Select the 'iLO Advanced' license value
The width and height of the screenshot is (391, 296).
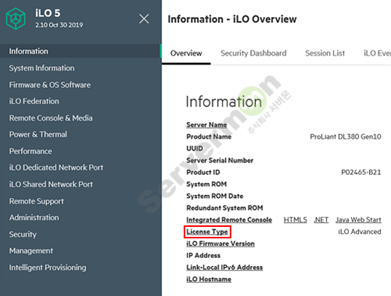359,232
